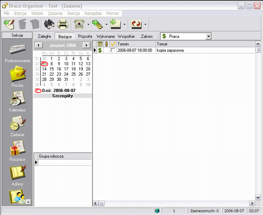
Task: Click the Temat column header
Action: (x=206, y=44)
